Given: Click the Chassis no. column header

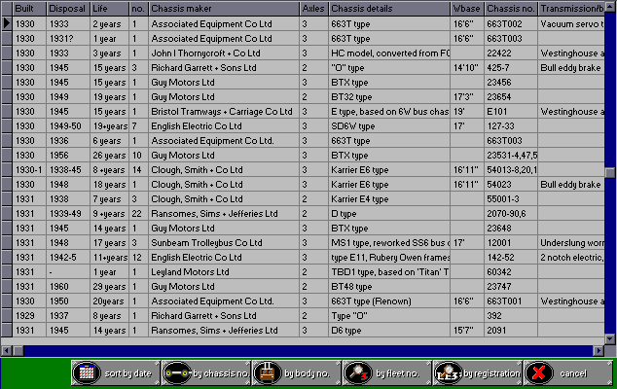Looking at the screenshot, I should click(511, 8).
